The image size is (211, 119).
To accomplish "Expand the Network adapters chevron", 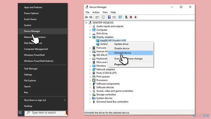I will coord(90,69).
